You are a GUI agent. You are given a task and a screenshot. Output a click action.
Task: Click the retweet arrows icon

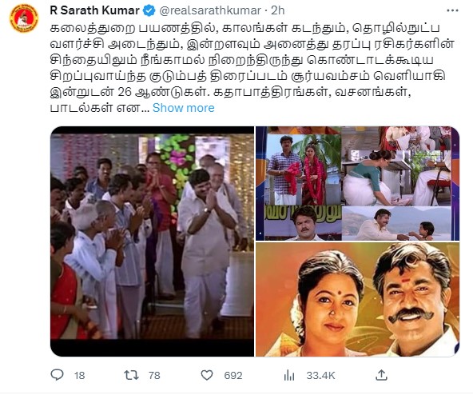pyautogui.click(x=131, y=375)
